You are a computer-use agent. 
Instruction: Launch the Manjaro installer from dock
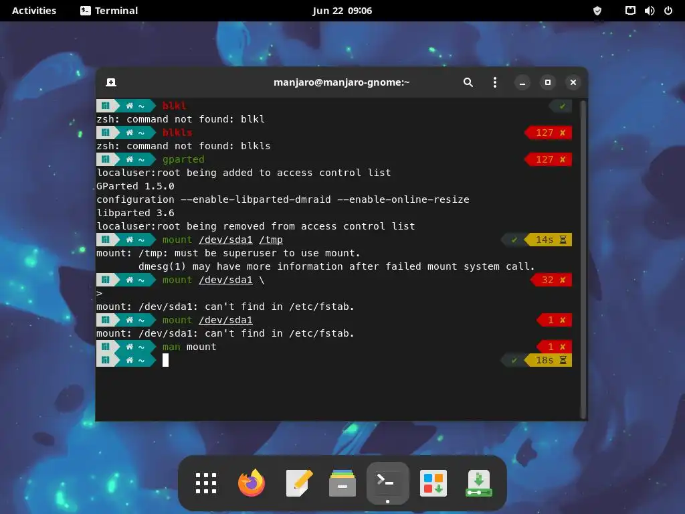pos(479,483)
